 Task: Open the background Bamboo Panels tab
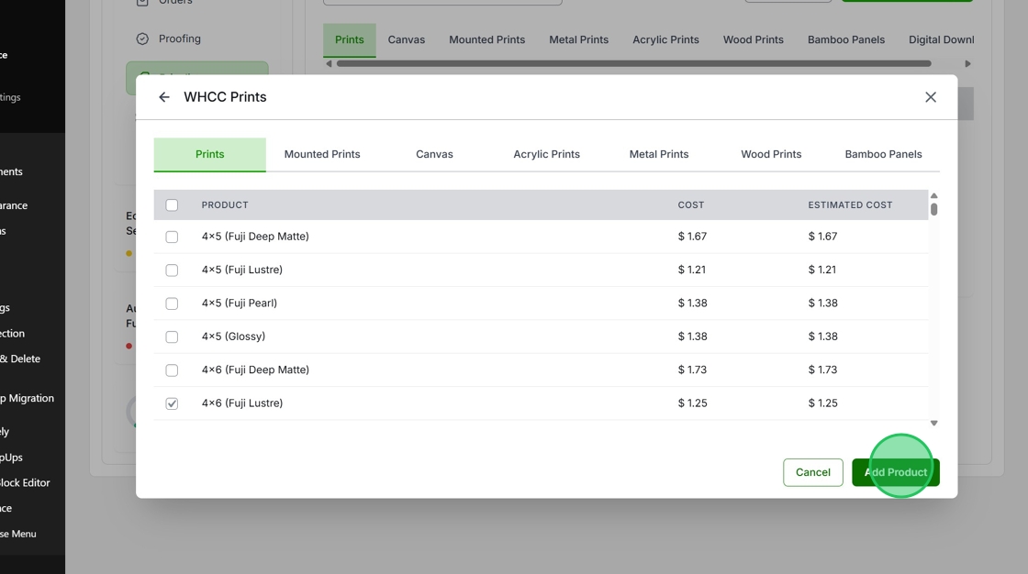click(x=846, y=40)
